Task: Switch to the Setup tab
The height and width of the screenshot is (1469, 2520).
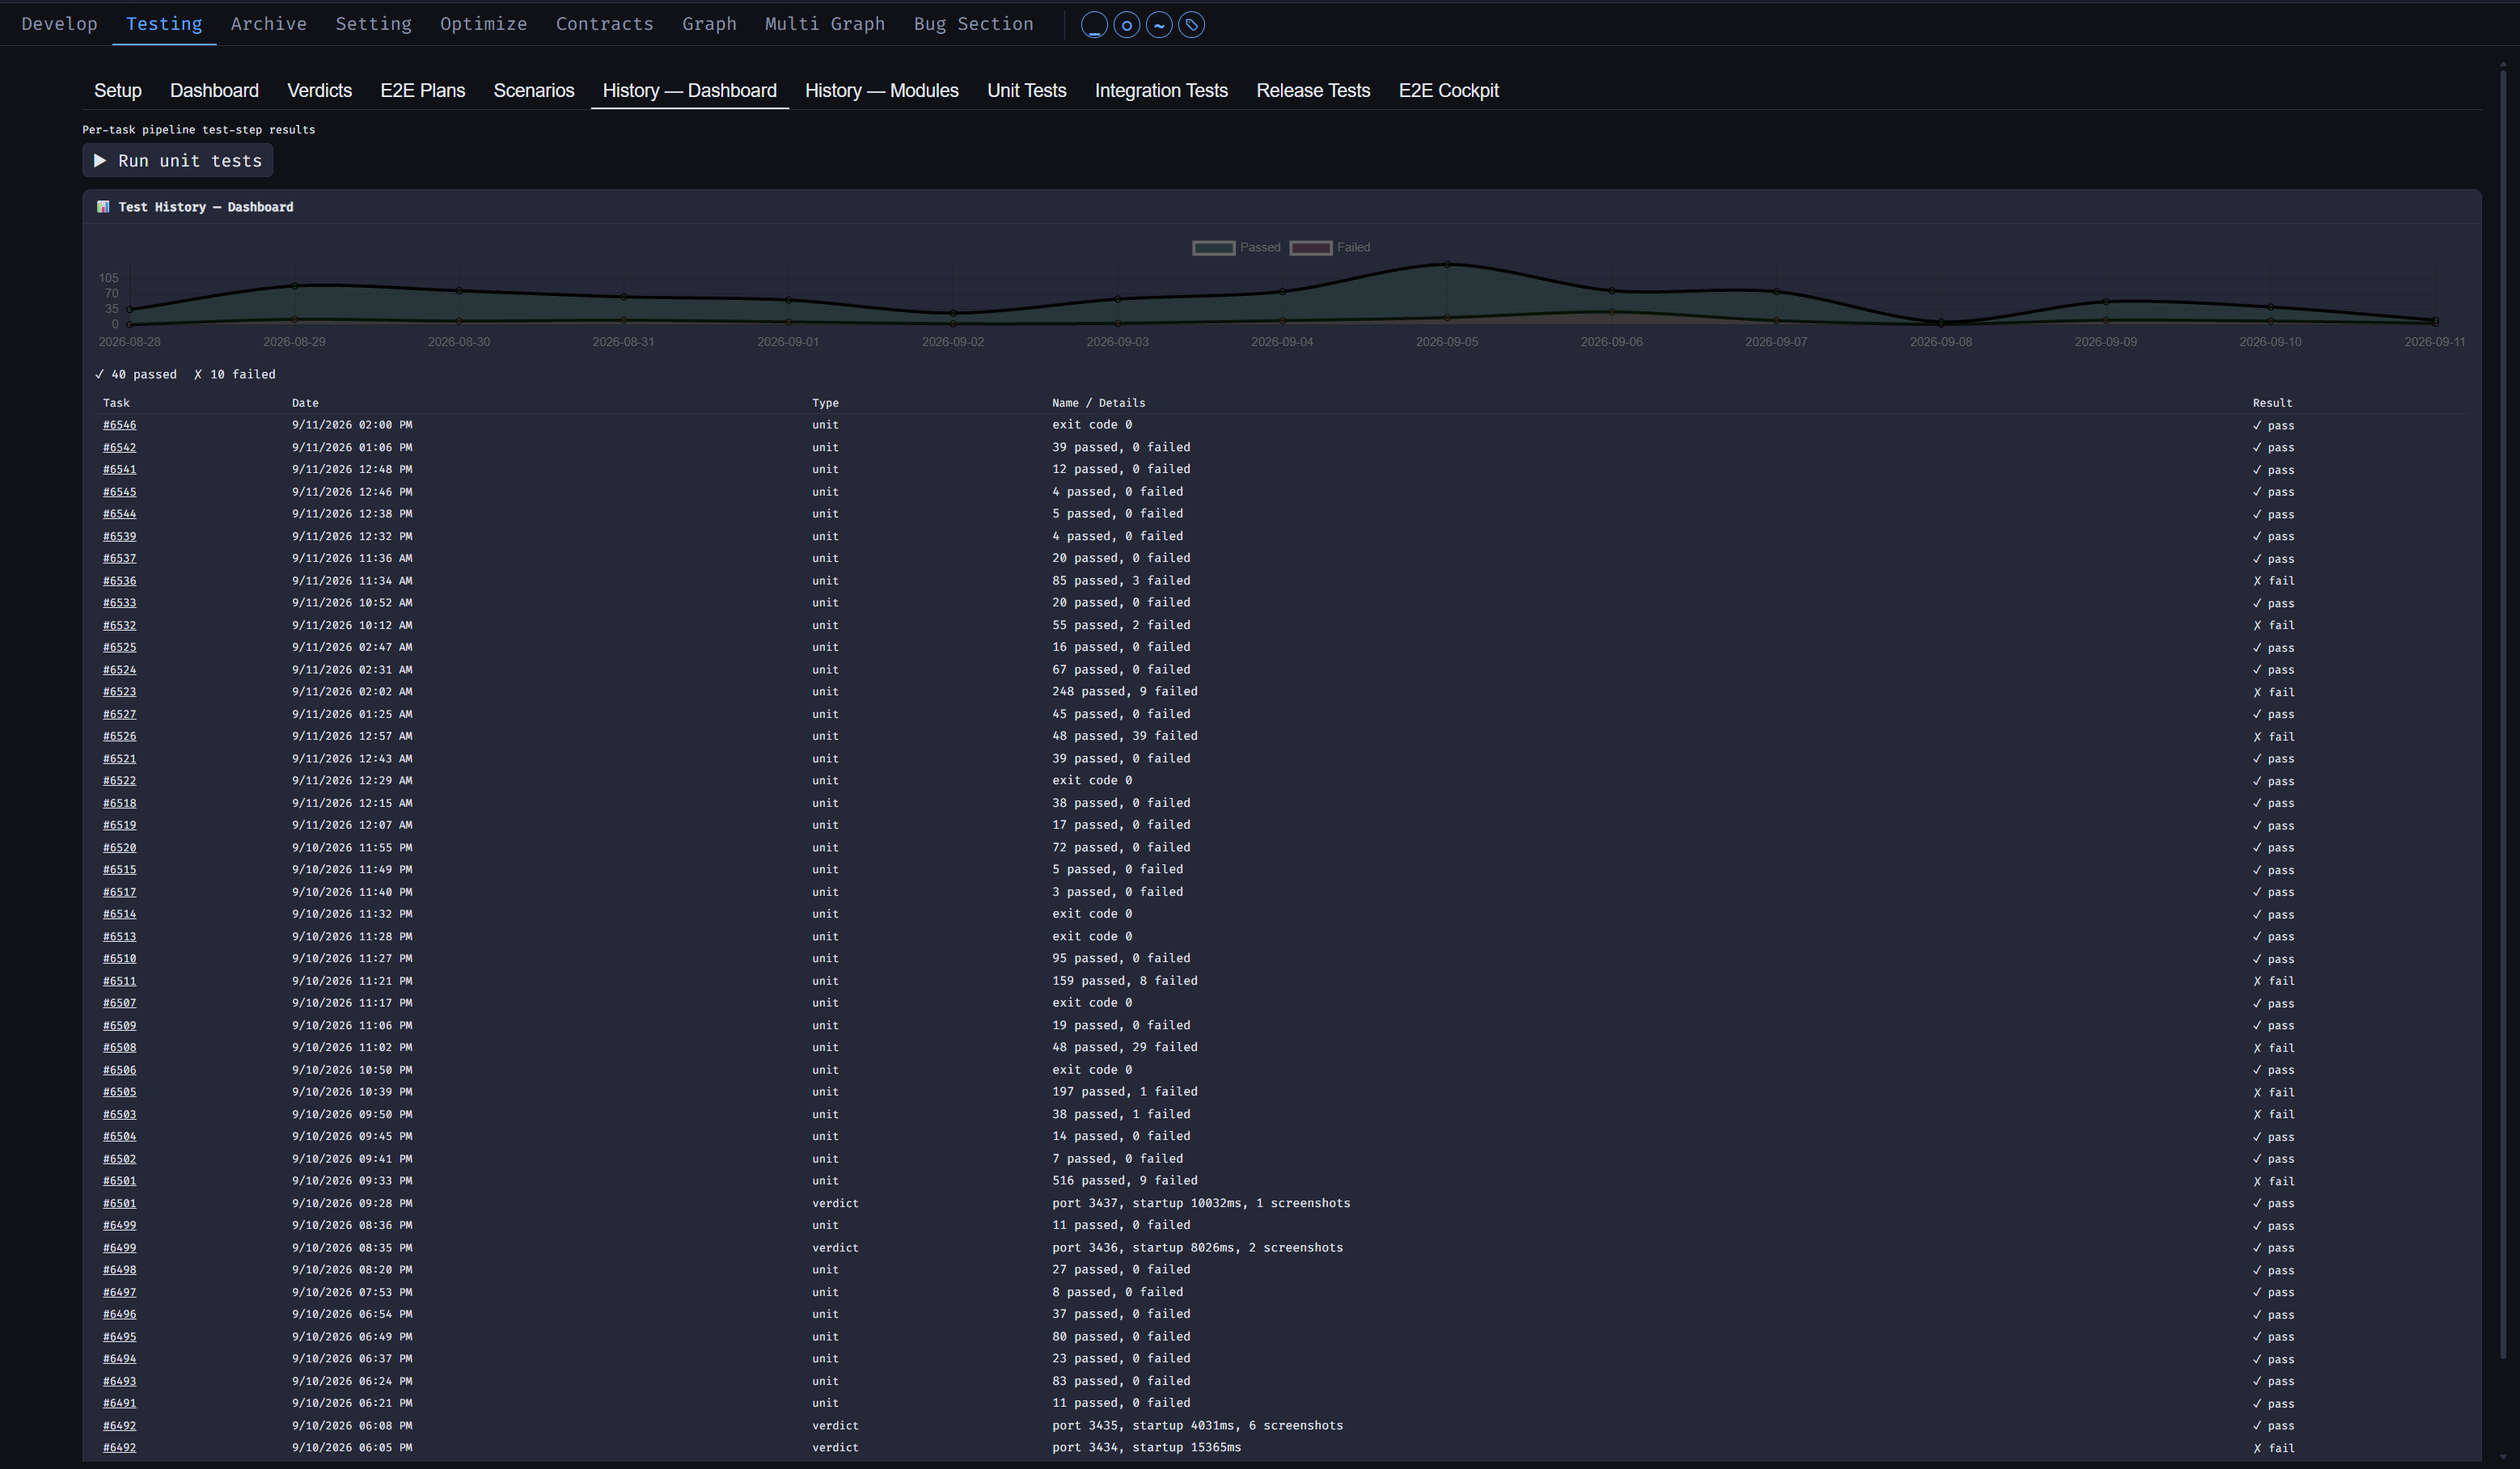Action: pyautogui.click(x=118, y=91)
